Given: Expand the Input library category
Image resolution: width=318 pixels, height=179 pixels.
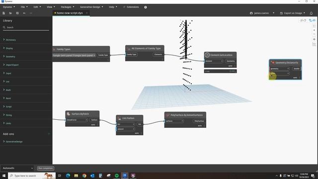Looking at the screenshot, I should pos(8,73).
